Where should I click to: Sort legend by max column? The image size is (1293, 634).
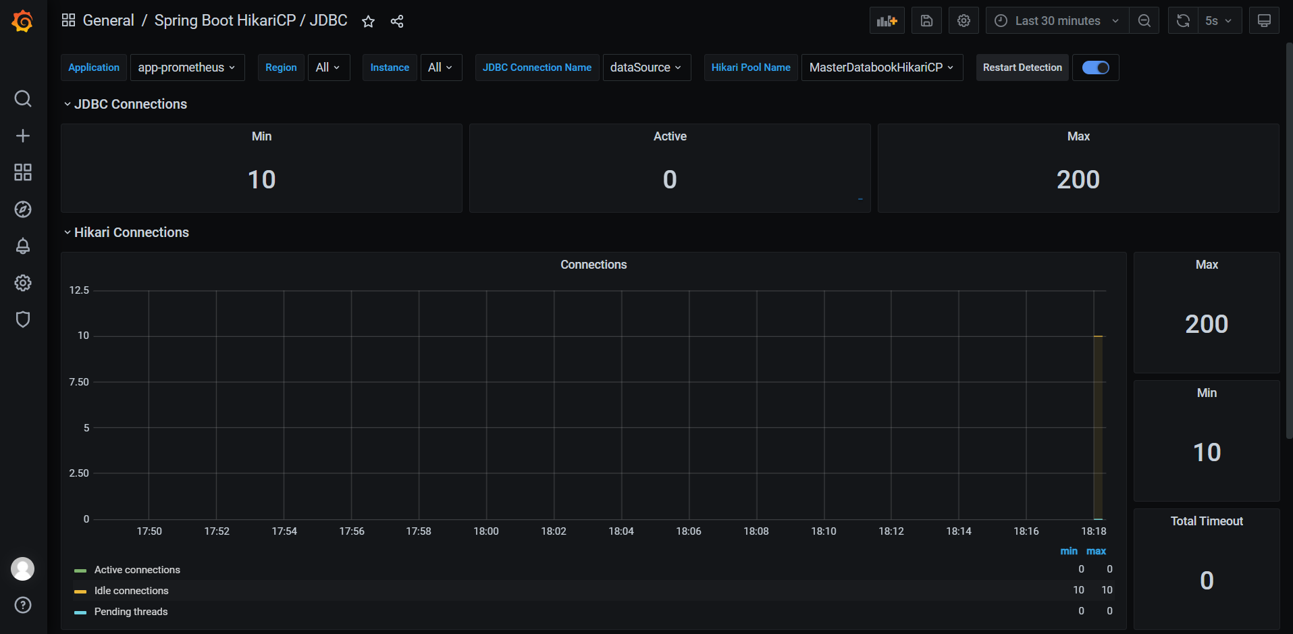coord(1096,551)
